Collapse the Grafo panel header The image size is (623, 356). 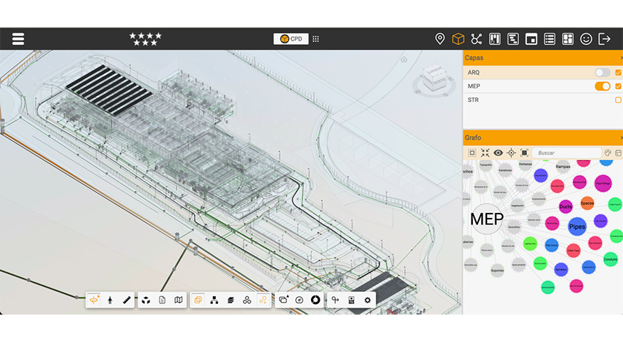click(543, 137)
